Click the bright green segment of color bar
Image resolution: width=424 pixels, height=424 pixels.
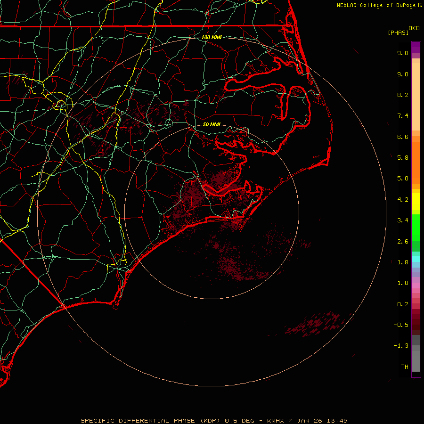(416, 227)
